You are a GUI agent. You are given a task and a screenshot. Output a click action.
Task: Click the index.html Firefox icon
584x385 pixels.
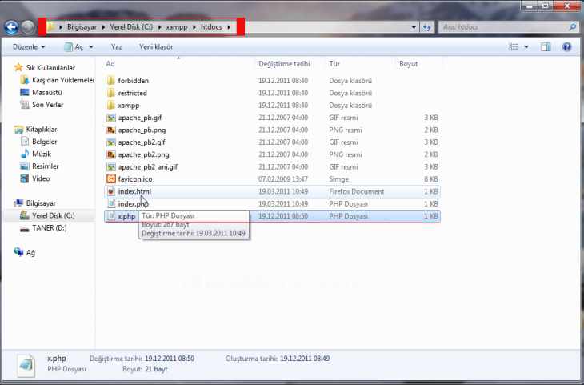[110, 191]
